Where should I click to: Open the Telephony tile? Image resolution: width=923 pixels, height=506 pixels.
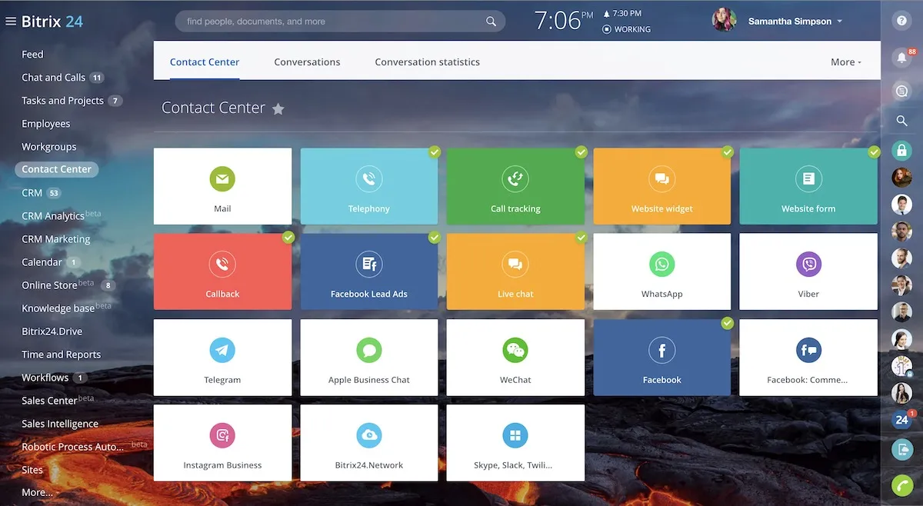(369, 186)
